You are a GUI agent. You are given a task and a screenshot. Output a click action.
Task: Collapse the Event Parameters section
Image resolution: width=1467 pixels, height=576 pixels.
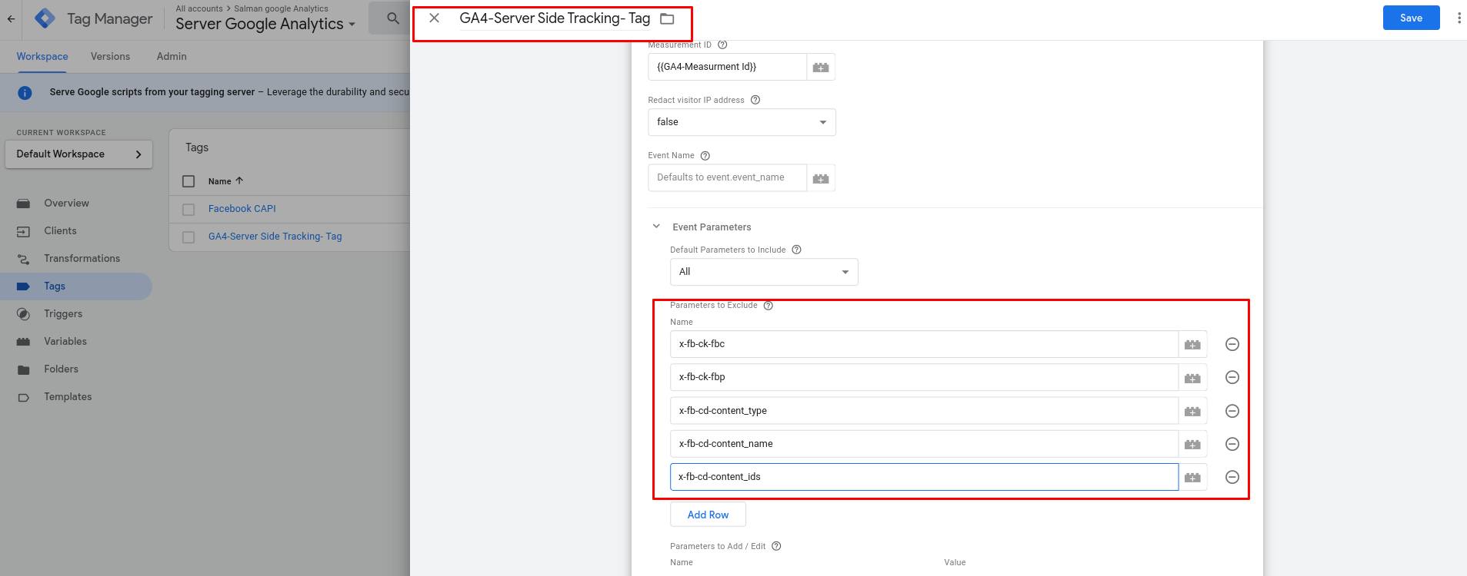(x=656, y=227)
